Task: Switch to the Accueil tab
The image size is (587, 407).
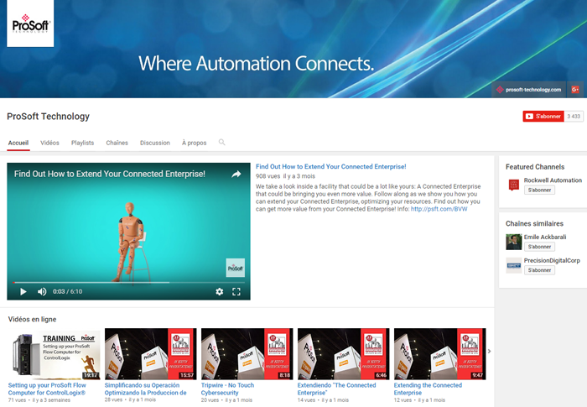Action: click(x=18, y=143)
